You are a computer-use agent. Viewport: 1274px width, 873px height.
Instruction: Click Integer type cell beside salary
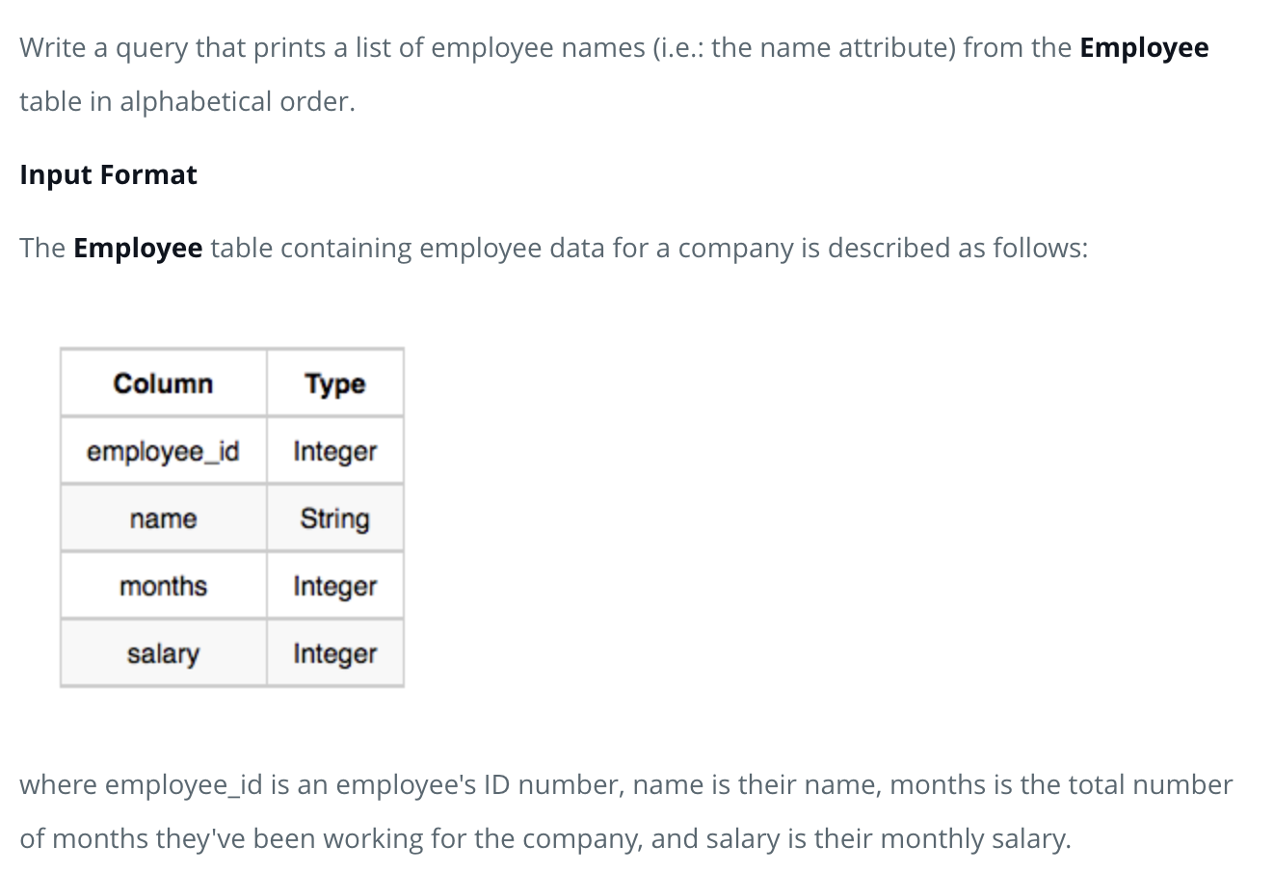tap(334, 653)
